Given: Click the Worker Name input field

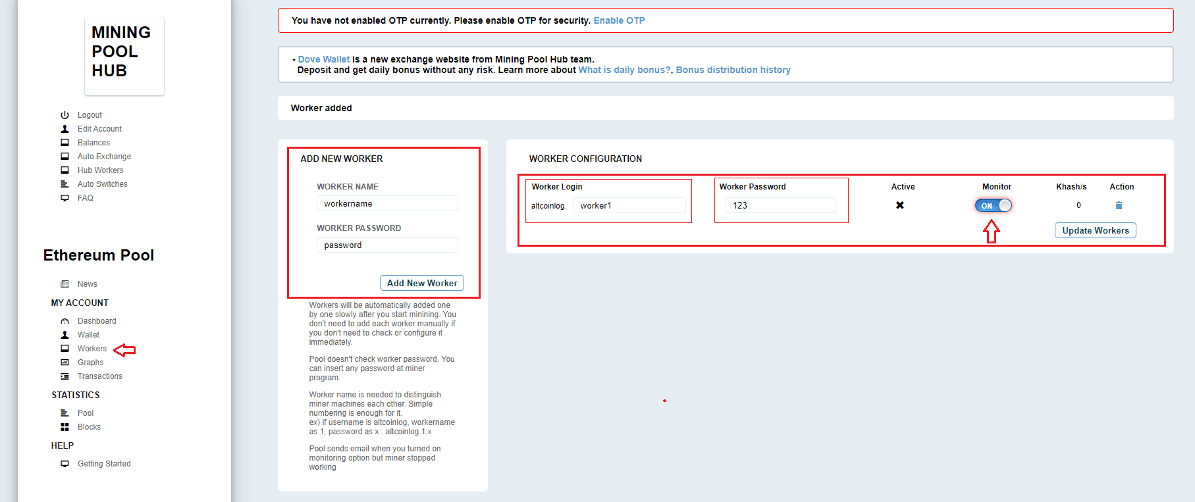Looking at the screenshot, I should pyautogui.click(x=387, y=203).
